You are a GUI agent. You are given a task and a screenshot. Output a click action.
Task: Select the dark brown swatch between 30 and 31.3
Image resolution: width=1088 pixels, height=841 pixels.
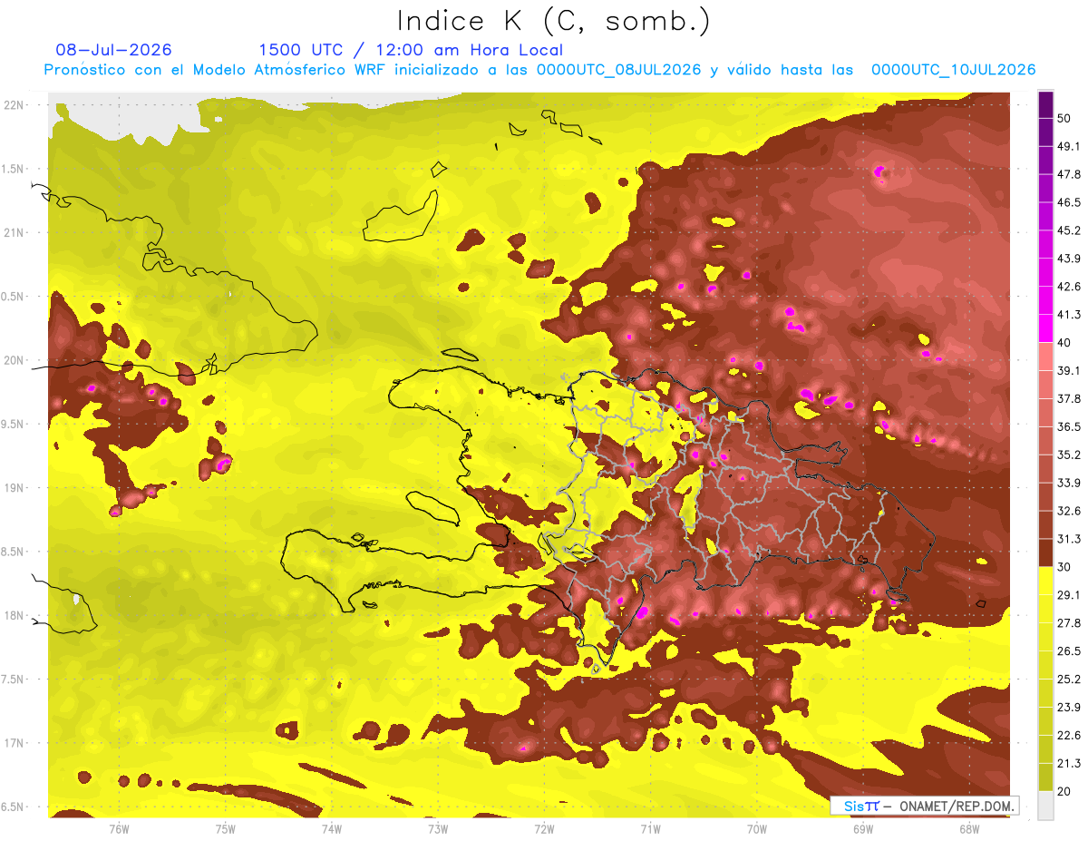1046,553
